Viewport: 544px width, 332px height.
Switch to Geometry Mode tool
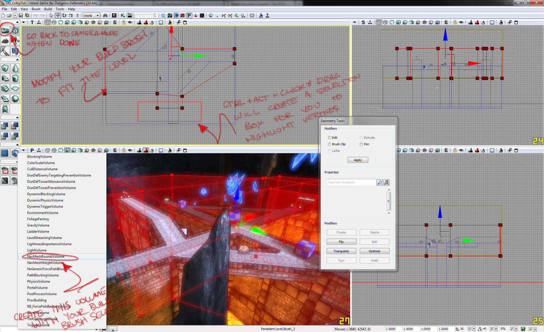(x=15, y=31)
